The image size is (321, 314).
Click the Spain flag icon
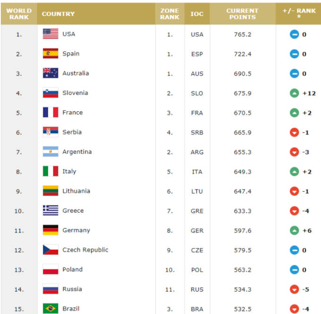point(50,54)
